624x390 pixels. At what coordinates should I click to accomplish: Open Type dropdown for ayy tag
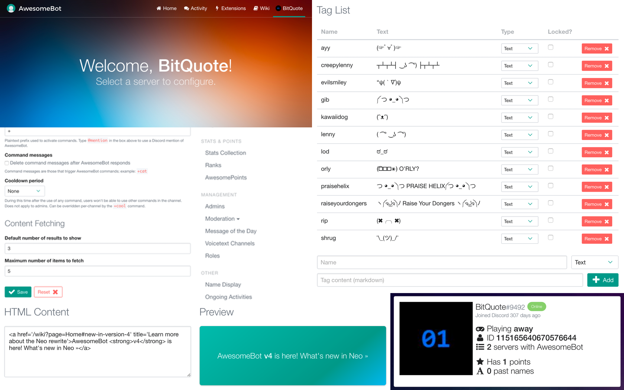click(519, 48)
